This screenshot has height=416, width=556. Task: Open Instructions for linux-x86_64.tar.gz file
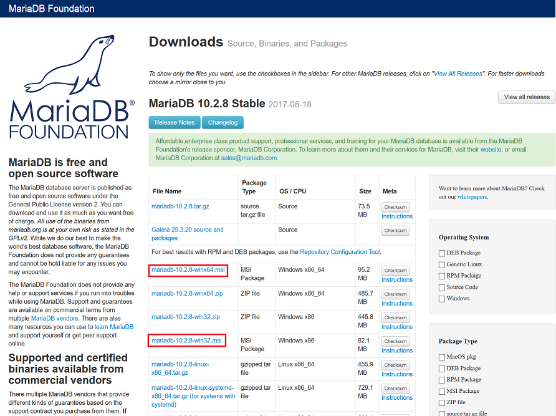[397, 374]
